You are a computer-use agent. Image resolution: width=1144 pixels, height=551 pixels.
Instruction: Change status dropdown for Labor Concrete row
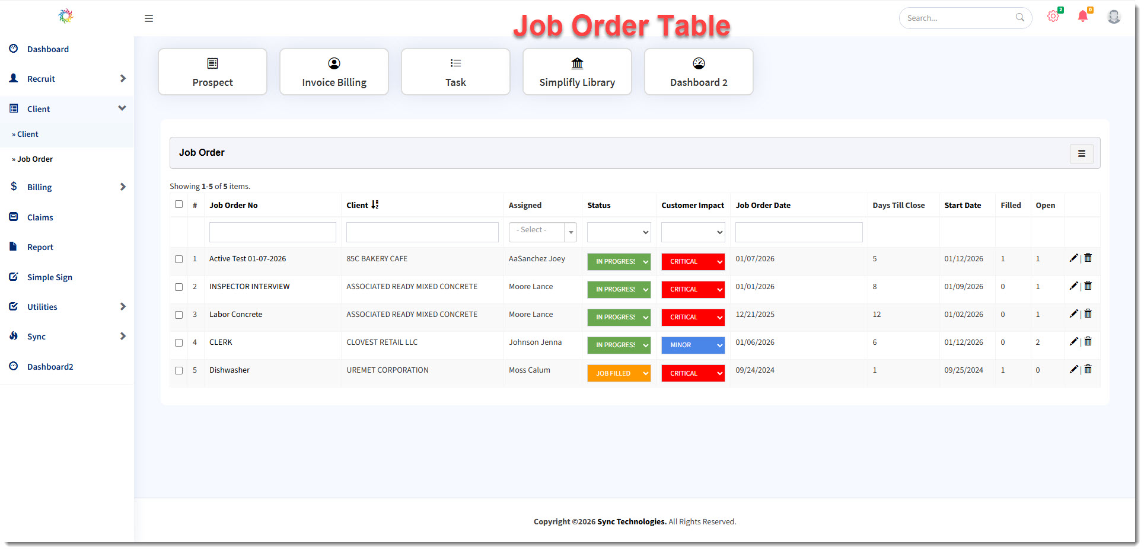(619, 318)
